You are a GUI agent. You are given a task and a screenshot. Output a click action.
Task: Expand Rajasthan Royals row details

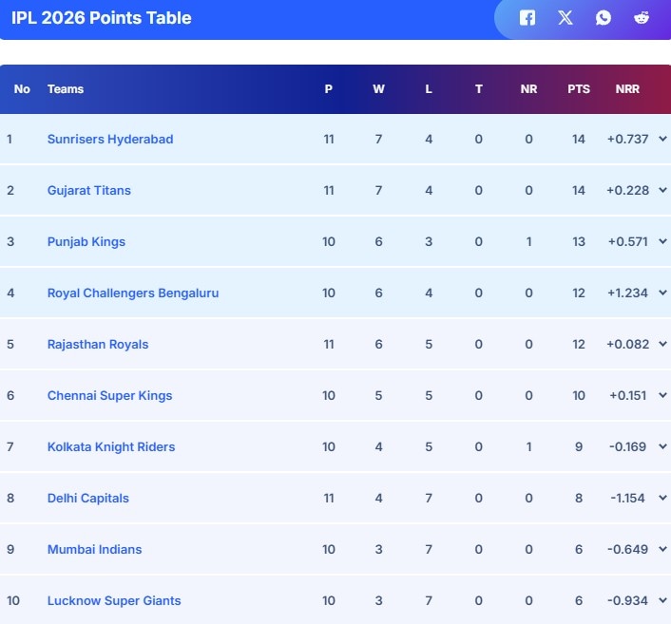[x=662, y=344]
